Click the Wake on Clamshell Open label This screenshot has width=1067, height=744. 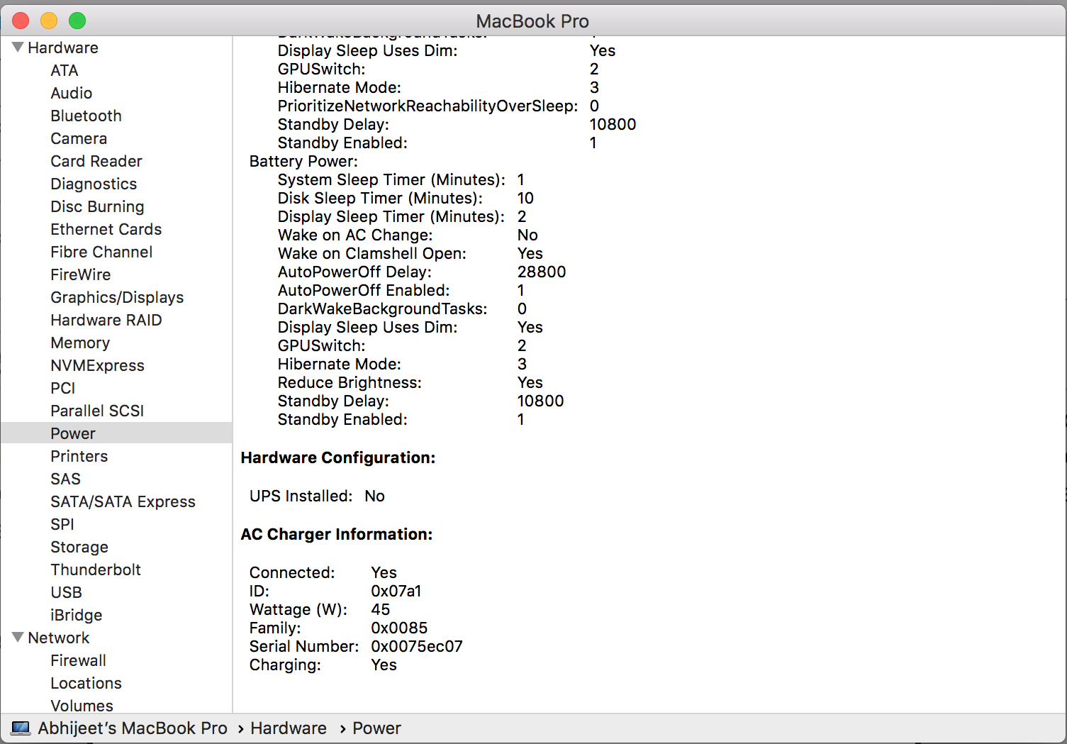point(372,253)
